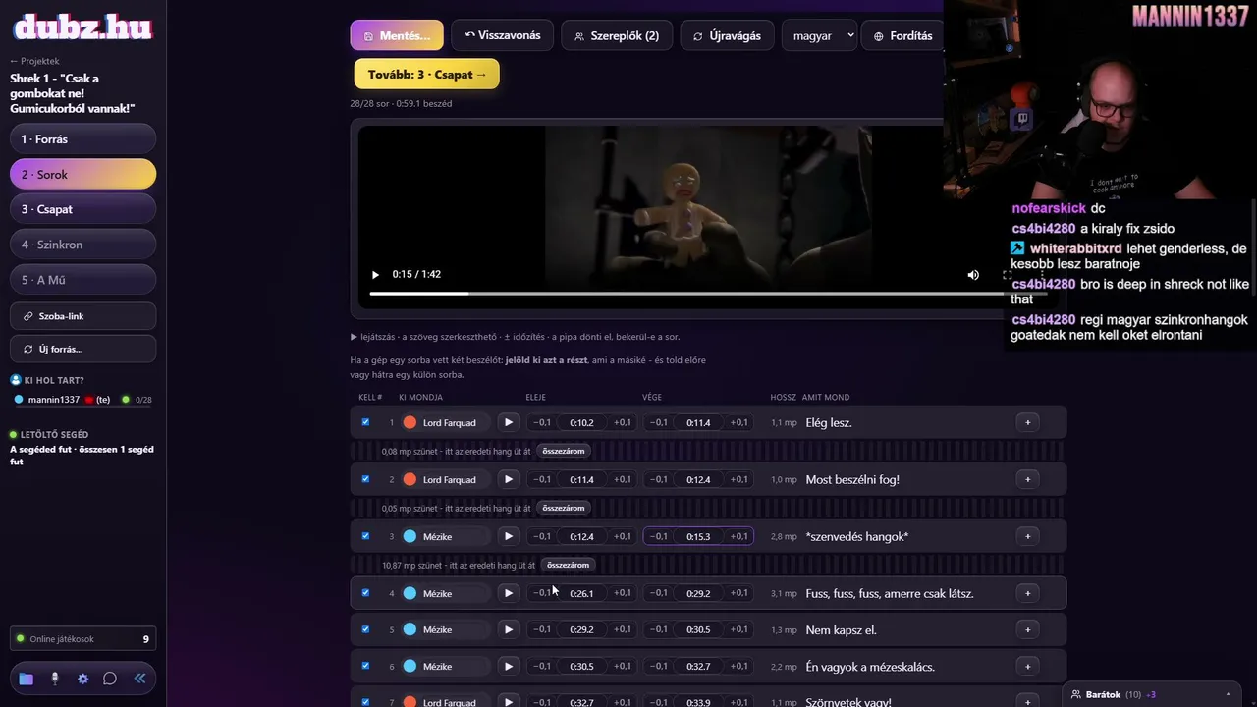The height and width of the screenshot is (707, 1257).
Task: Click the "Online játékosok" counter box
Action: click(x=82, y=639)
